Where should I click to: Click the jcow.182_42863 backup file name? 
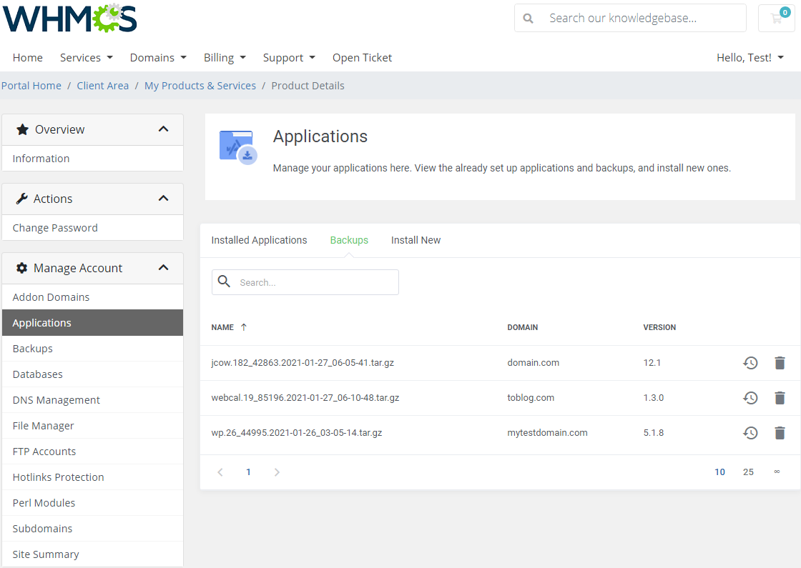303,363
